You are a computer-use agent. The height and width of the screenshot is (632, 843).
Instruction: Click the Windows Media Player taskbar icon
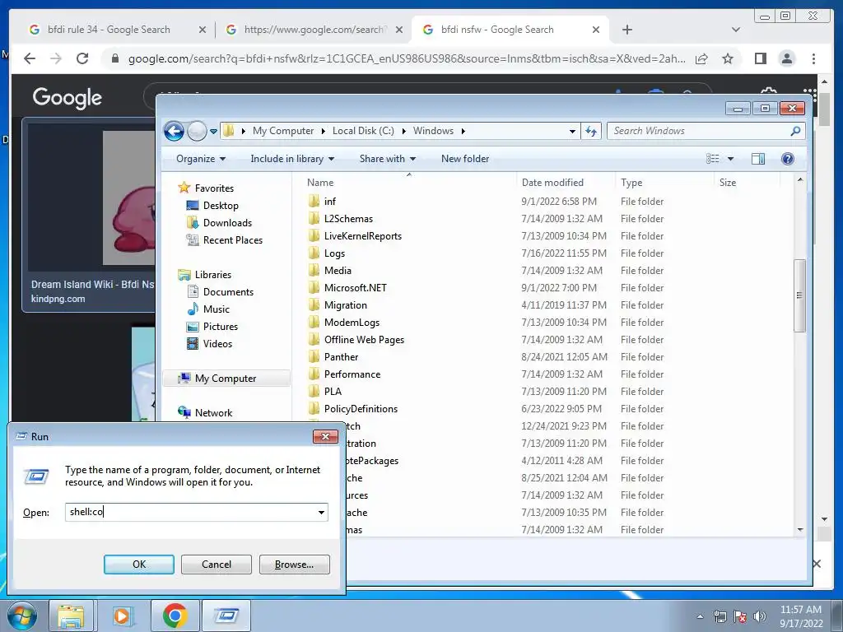tap(123, 616)
